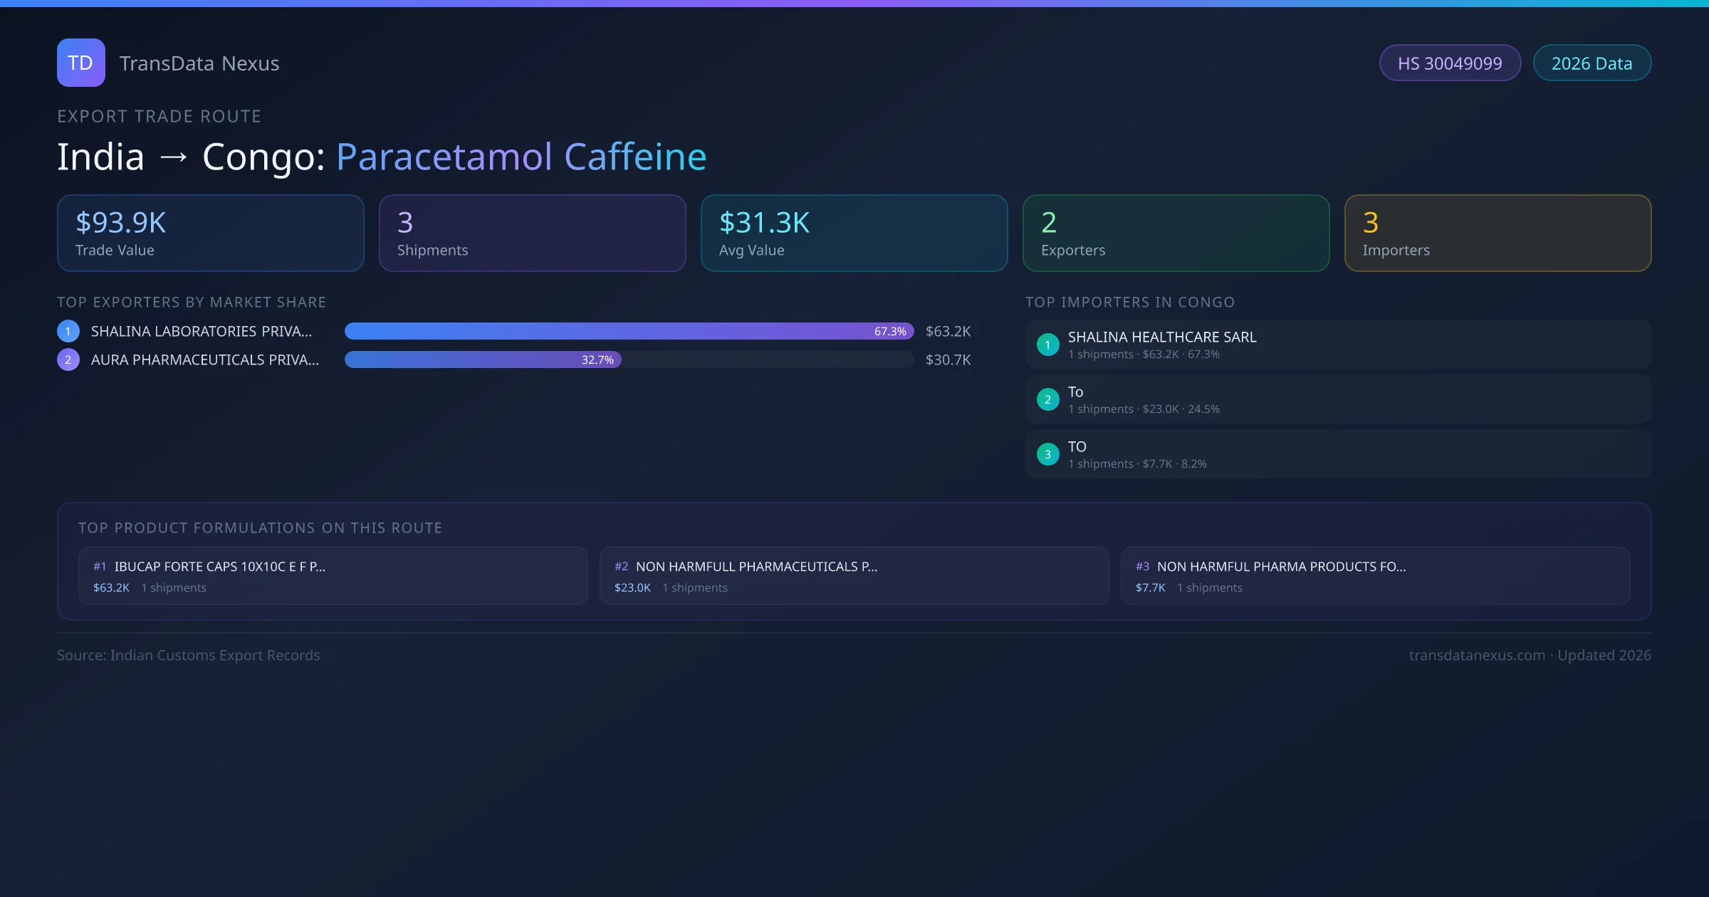Open IBUCAP FORTE CAPS product card
Viewport: 1709px width, 897px height.
333,576
